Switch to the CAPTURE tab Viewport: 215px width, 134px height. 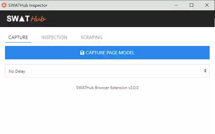(x=18, y=37)
